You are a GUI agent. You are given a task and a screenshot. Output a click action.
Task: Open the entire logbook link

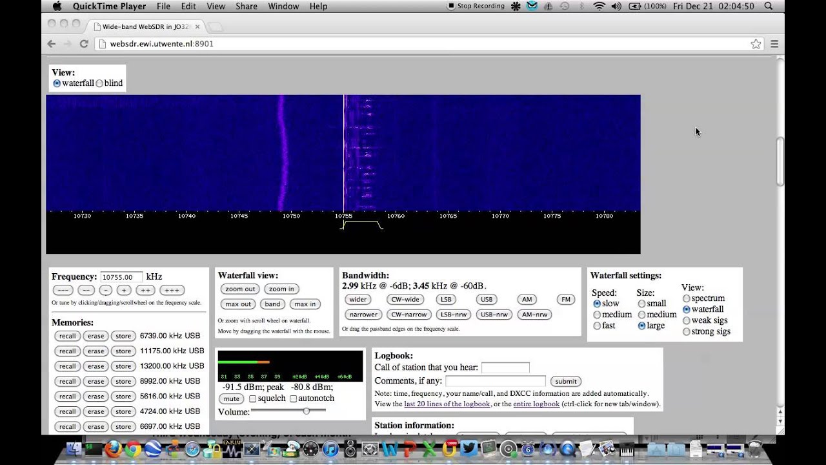(536, 404)
